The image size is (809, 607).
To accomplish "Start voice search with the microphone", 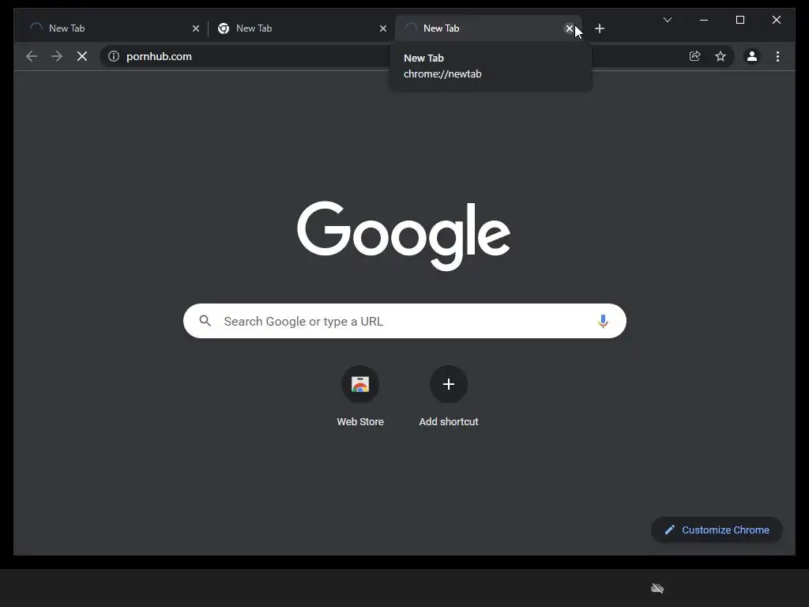I will click(603, 321).
